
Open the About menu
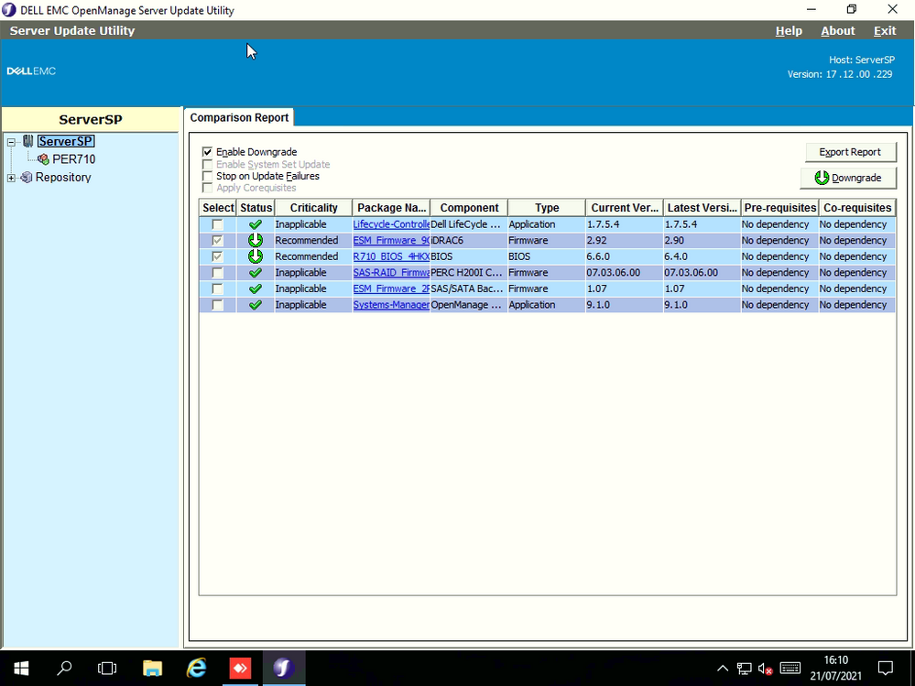click(x=837, y=31)
